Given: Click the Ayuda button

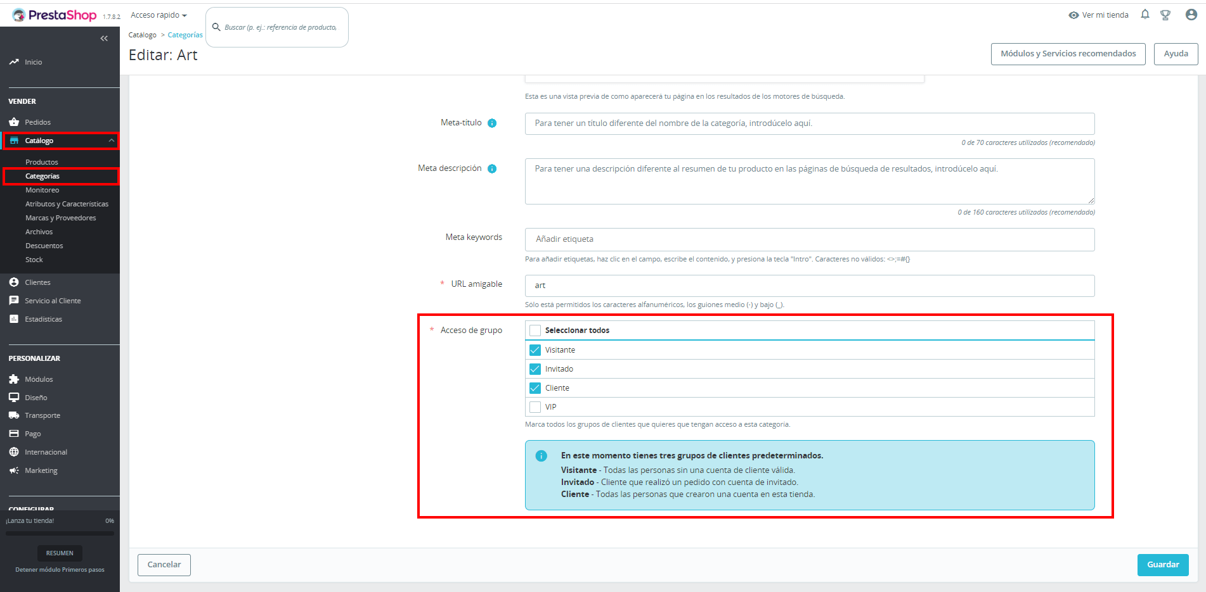Looking at the screenshot, I should click(x=1176, y=54).
